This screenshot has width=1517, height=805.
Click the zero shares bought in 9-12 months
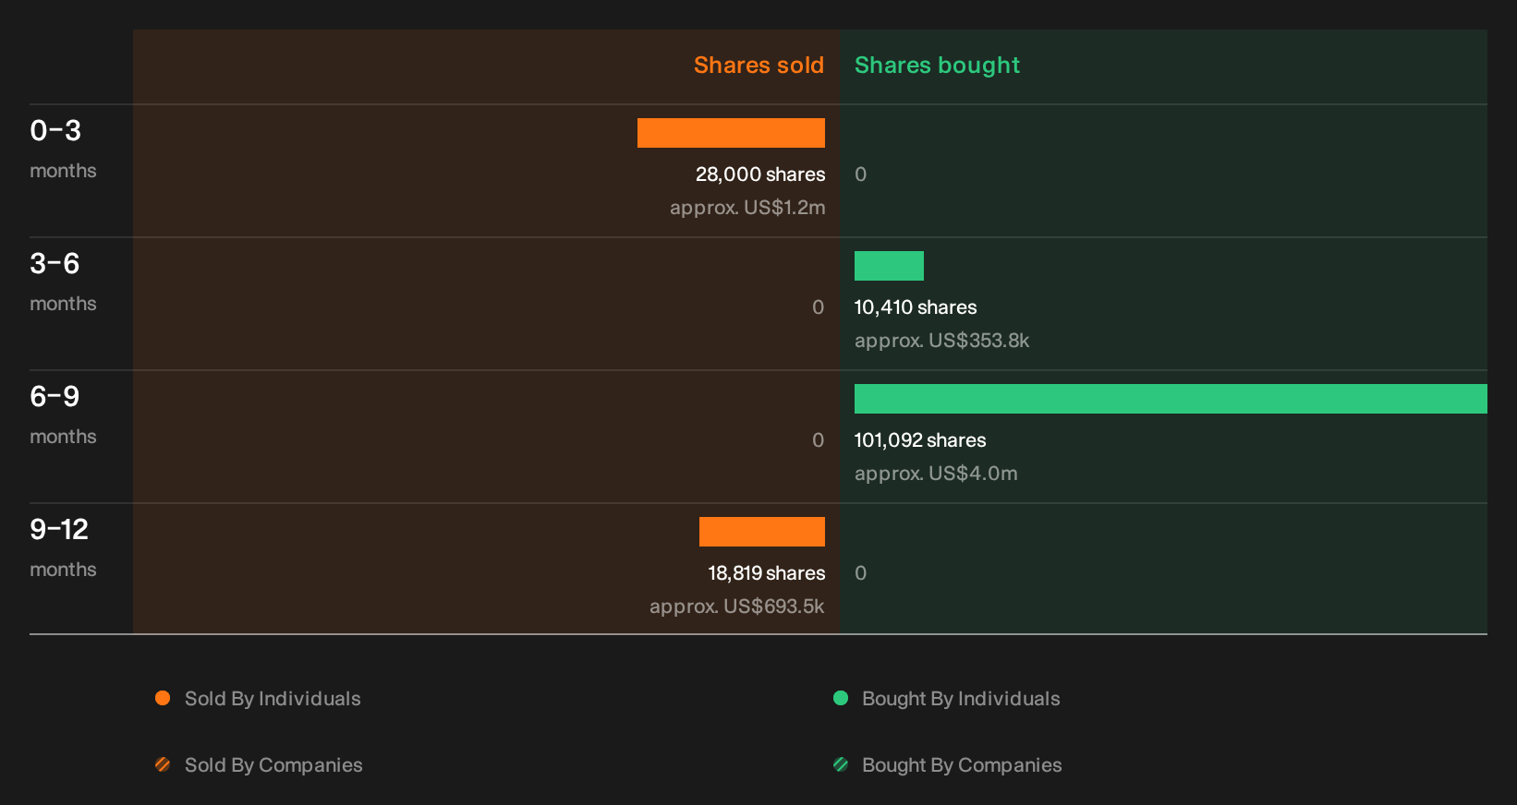tap(861, 573)
